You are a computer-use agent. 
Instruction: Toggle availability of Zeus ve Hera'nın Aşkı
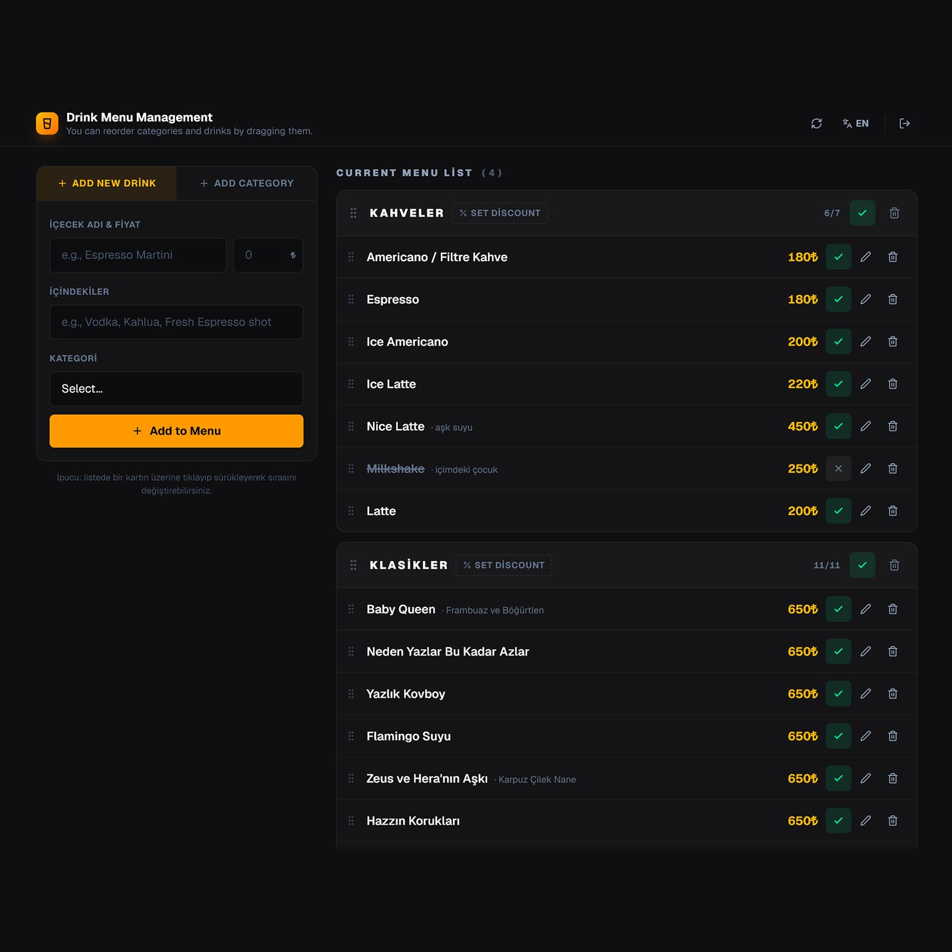click(x=838, y=778)
